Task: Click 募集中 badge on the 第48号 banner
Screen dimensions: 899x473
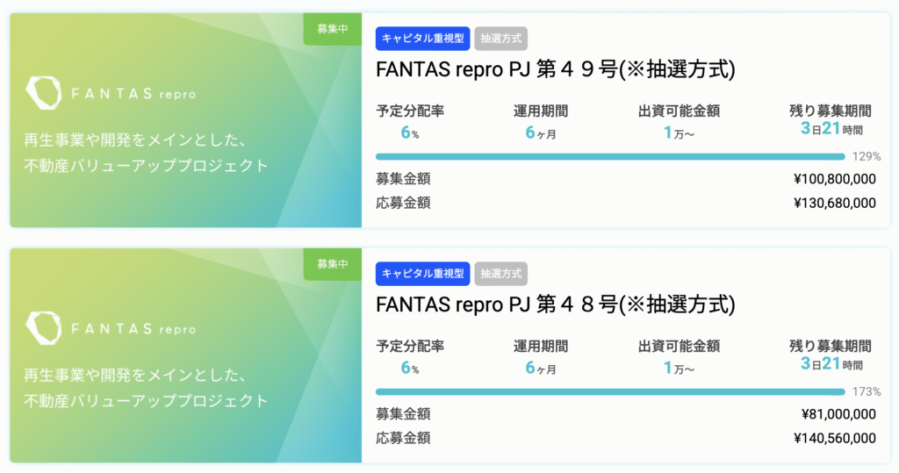Action: (x=333, y=264)
